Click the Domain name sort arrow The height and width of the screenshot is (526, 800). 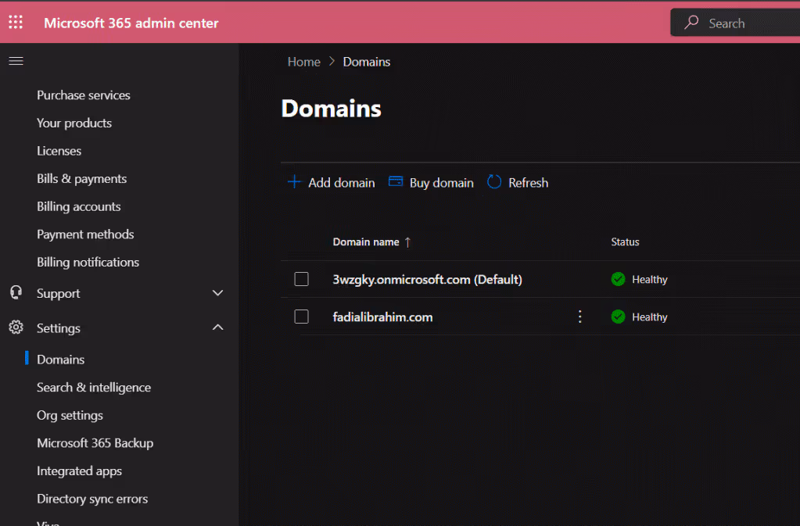(x=407, y=242)
